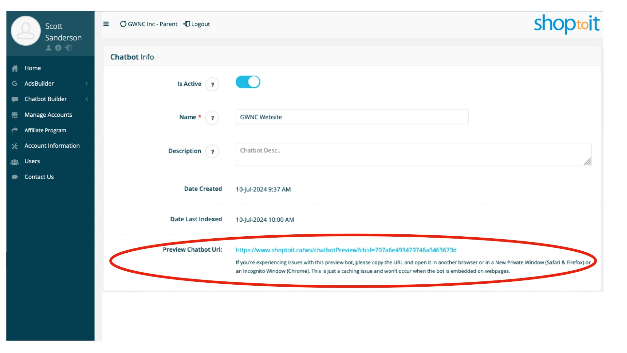
Task: Toggle the sidebar with the hamburger icon
Action: click(106, 24)
